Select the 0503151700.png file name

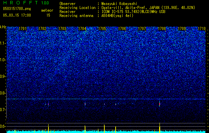point(17,9)
